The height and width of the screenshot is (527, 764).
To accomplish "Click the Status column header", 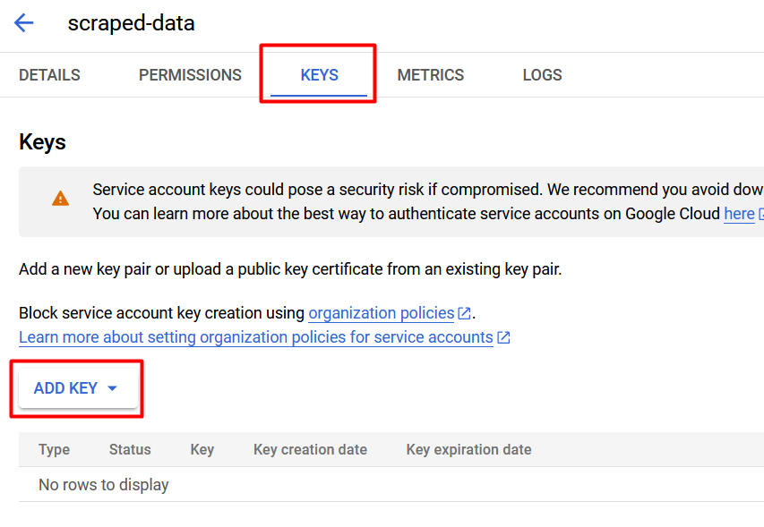I will pos(130,450).
